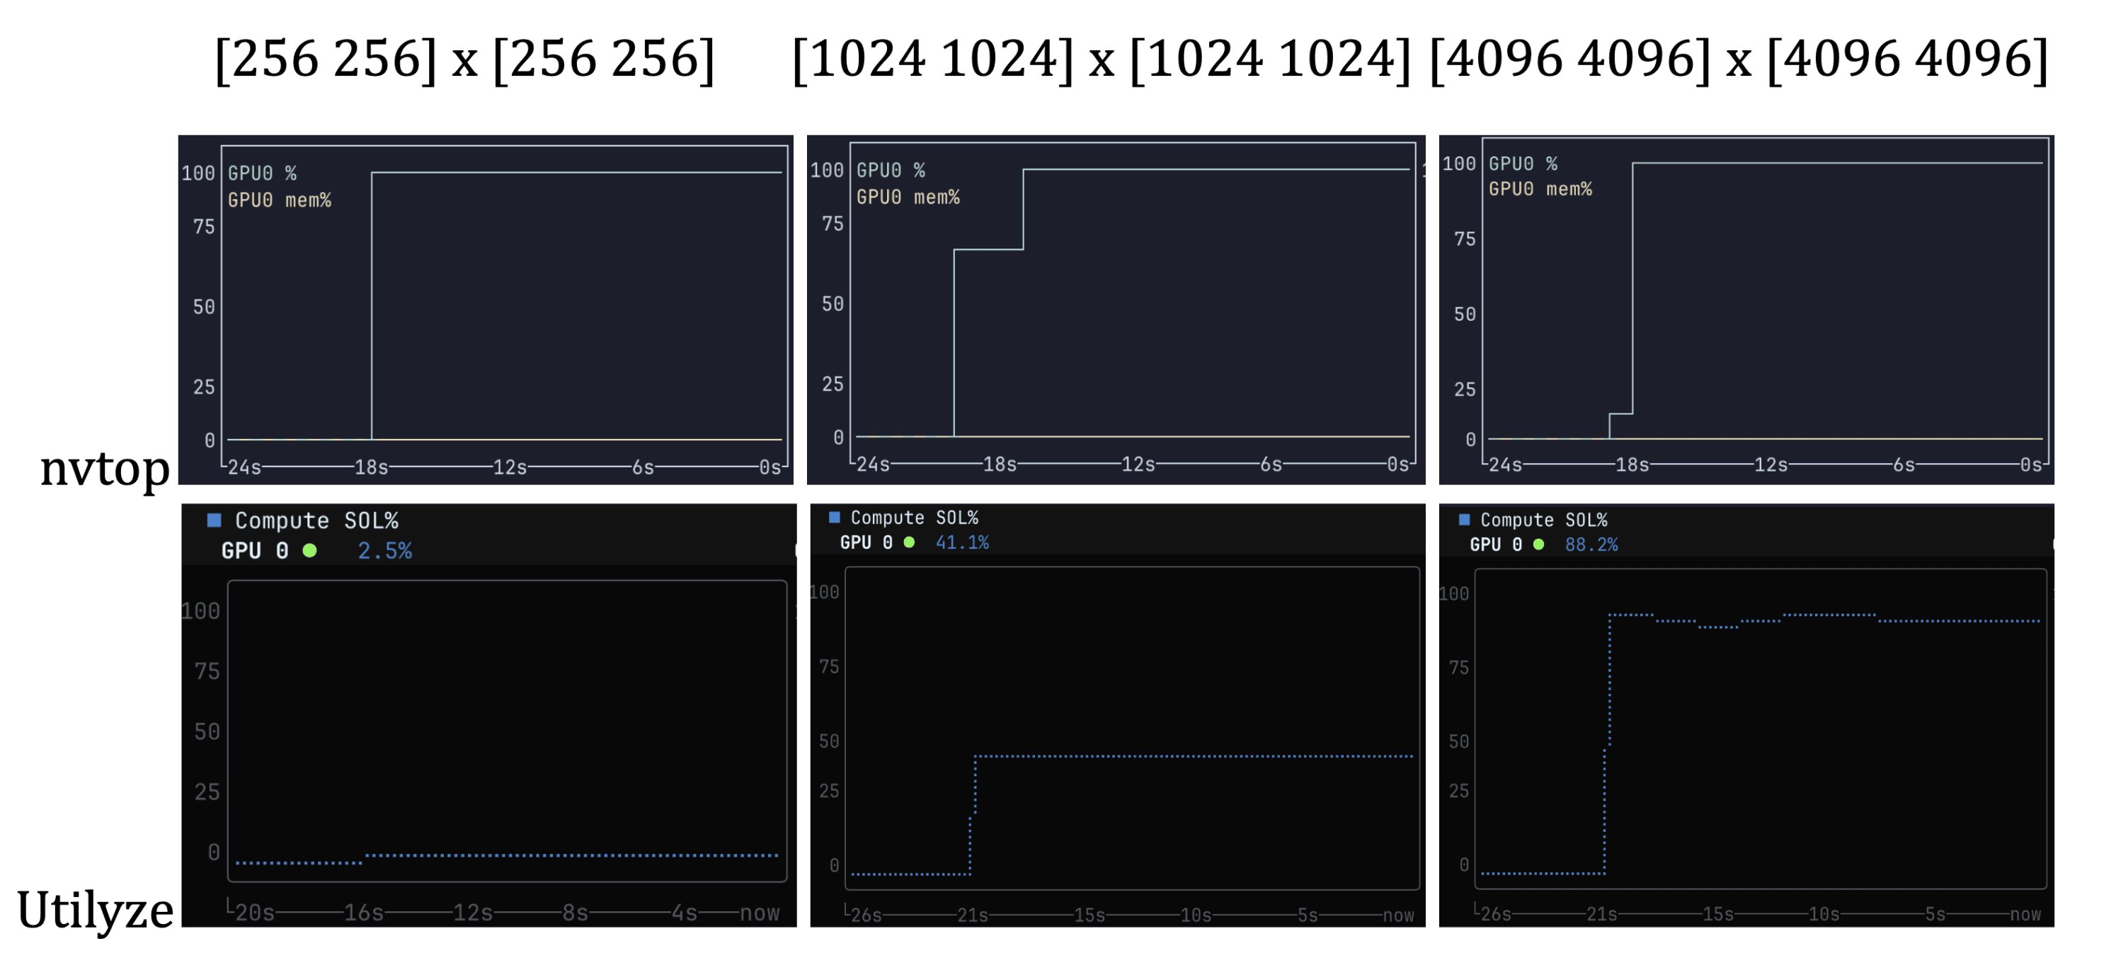
Task: Click the green status dot next to 88.2%
Action: 1538,544
